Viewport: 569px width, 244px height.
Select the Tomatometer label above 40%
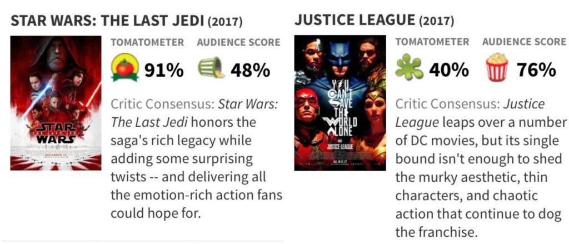tap(432, 42)
